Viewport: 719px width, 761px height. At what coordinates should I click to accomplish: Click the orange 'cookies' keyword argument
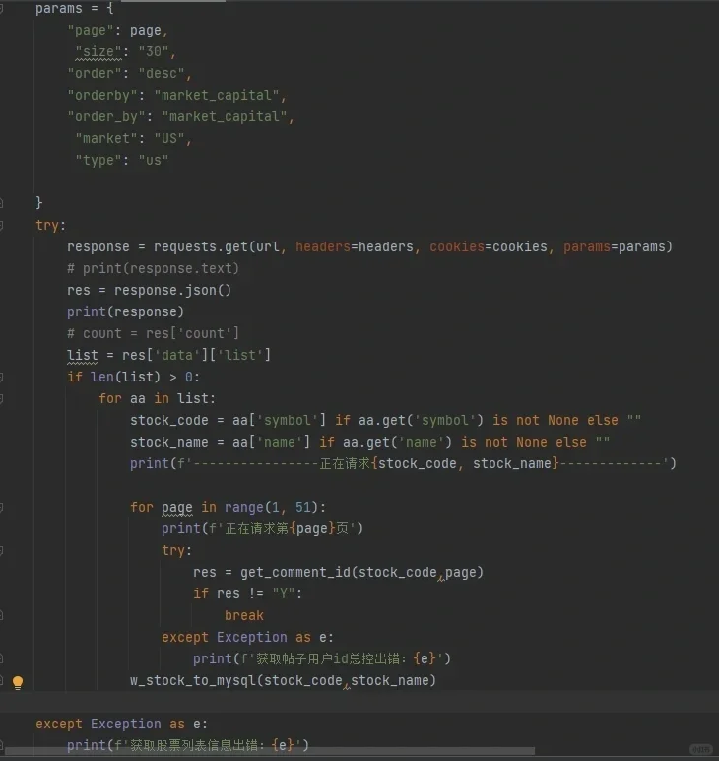tap(457, 247)
